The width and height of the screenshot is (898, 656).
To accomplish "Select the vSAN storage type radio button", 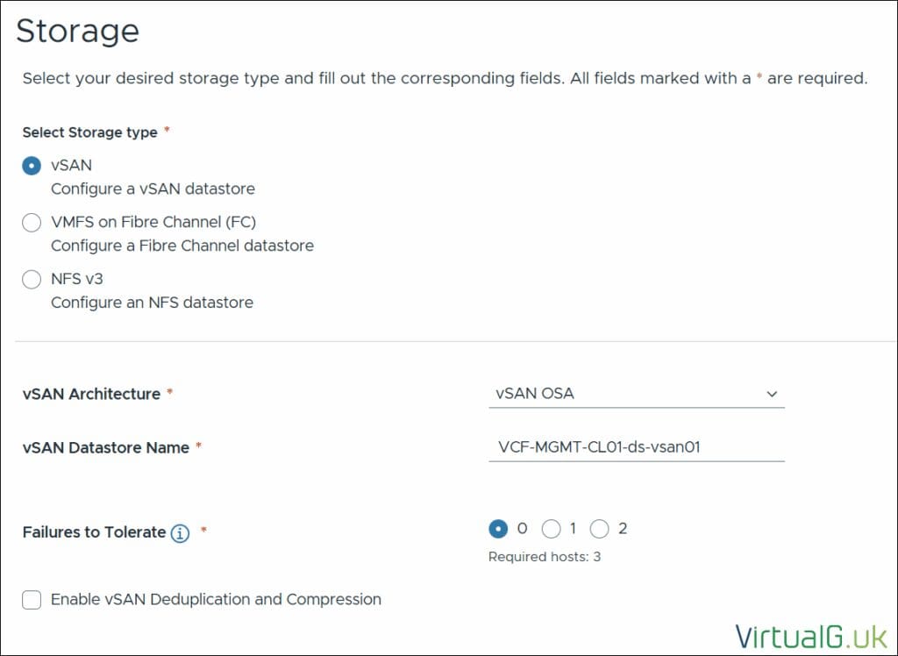I will [x=32, y=166].
